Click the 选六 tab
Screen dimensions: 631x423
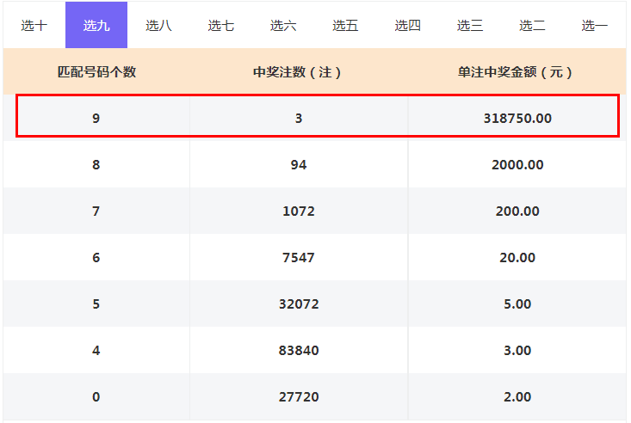point(283,25)
